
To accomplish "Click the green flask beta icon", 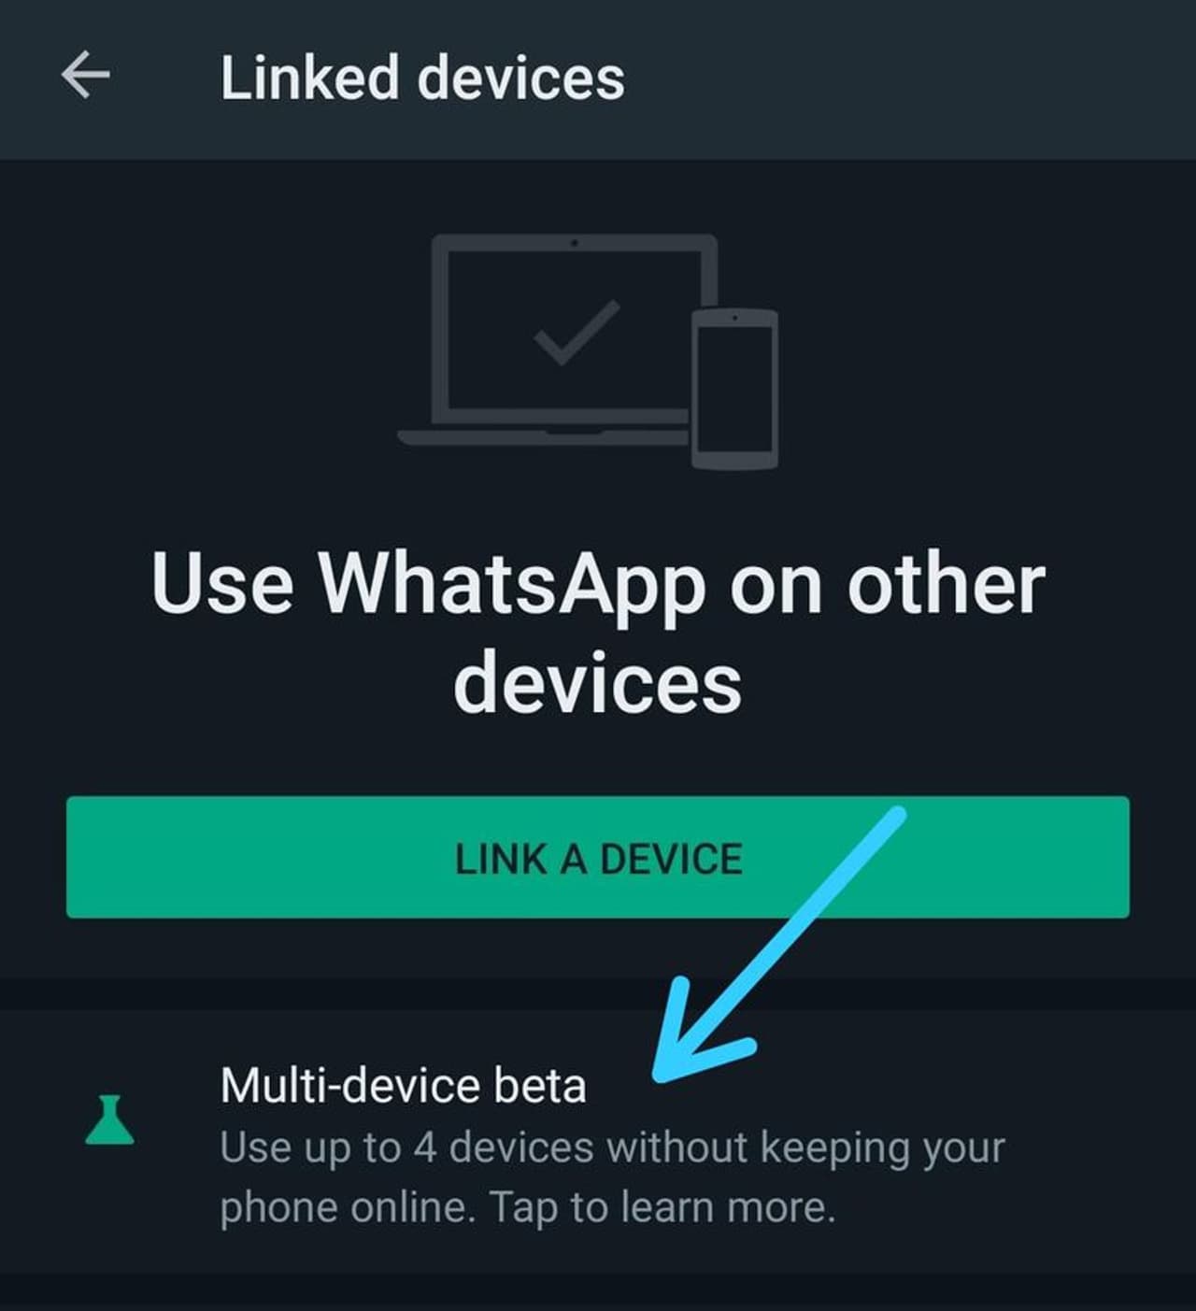I will tap(110, 1120).
